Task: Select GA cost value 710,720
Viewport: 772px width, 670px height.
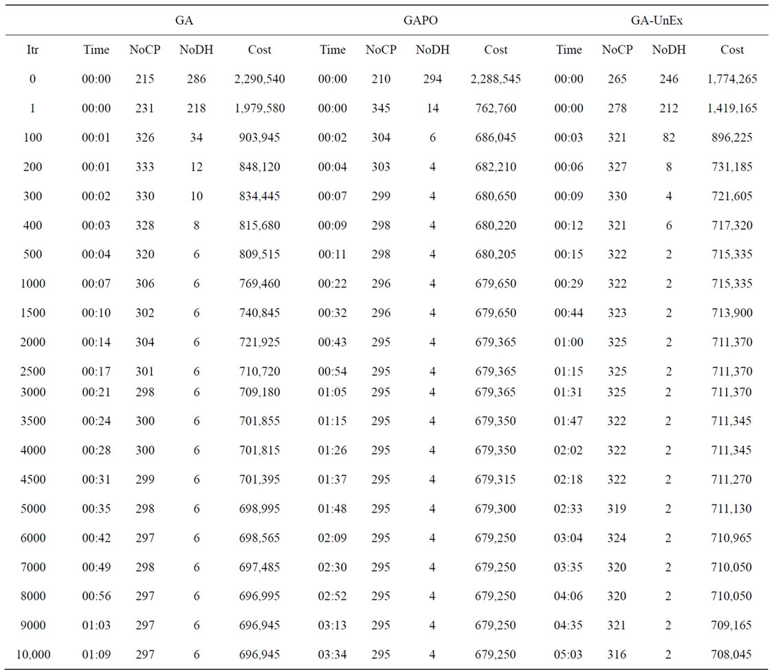Action: [259, 371]
